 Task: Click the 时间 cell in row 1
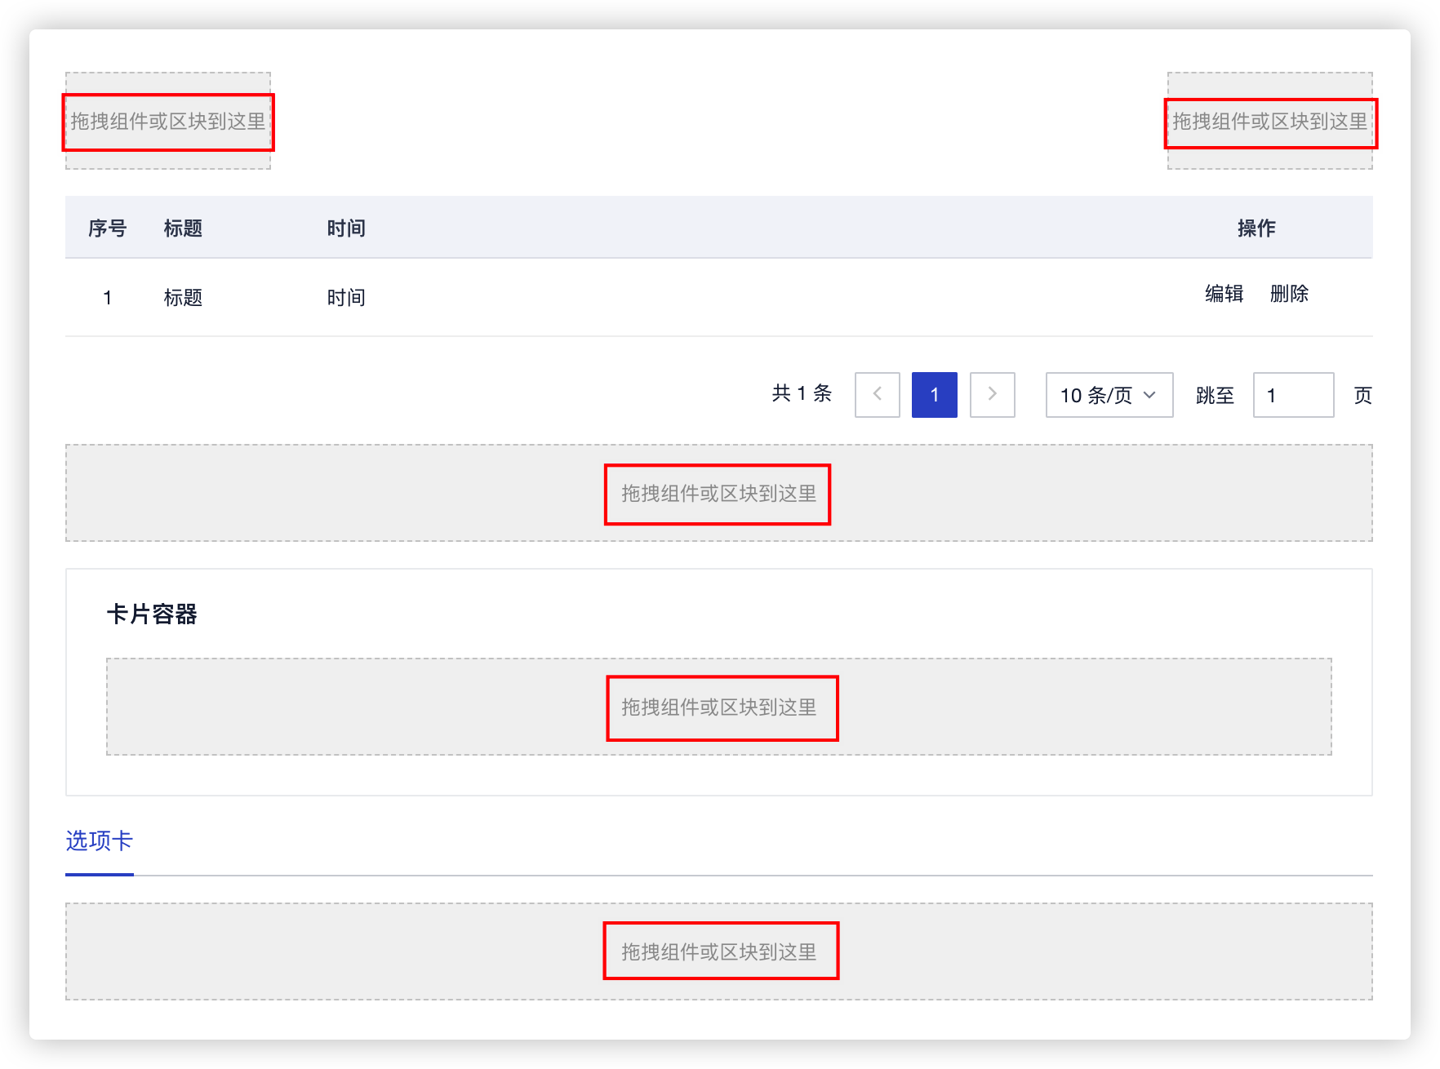coord(346,298)
